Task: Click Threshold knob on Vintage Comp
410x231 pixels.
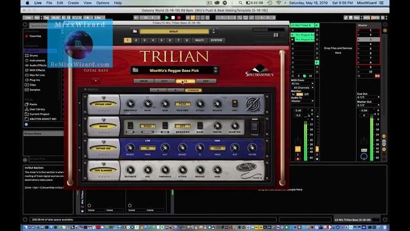Action: [x=130, y=104]
